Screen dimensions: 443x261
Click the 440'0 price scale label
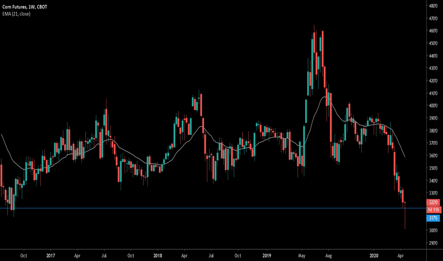[433, 56]
